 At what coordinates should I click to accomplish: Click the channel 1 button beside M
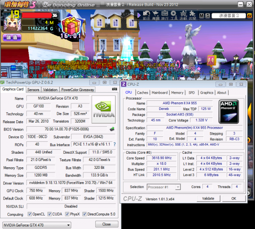pos(208,16)
